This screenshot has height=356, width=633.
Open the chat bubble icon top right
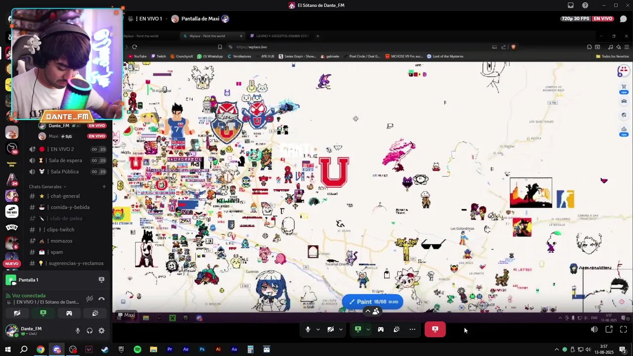[623, 19]
